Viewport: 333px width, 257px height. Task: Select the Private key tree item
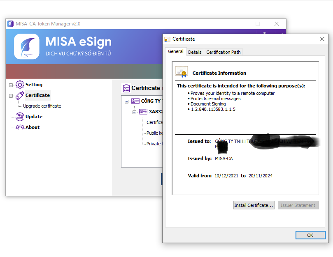[x=154, y=144]
